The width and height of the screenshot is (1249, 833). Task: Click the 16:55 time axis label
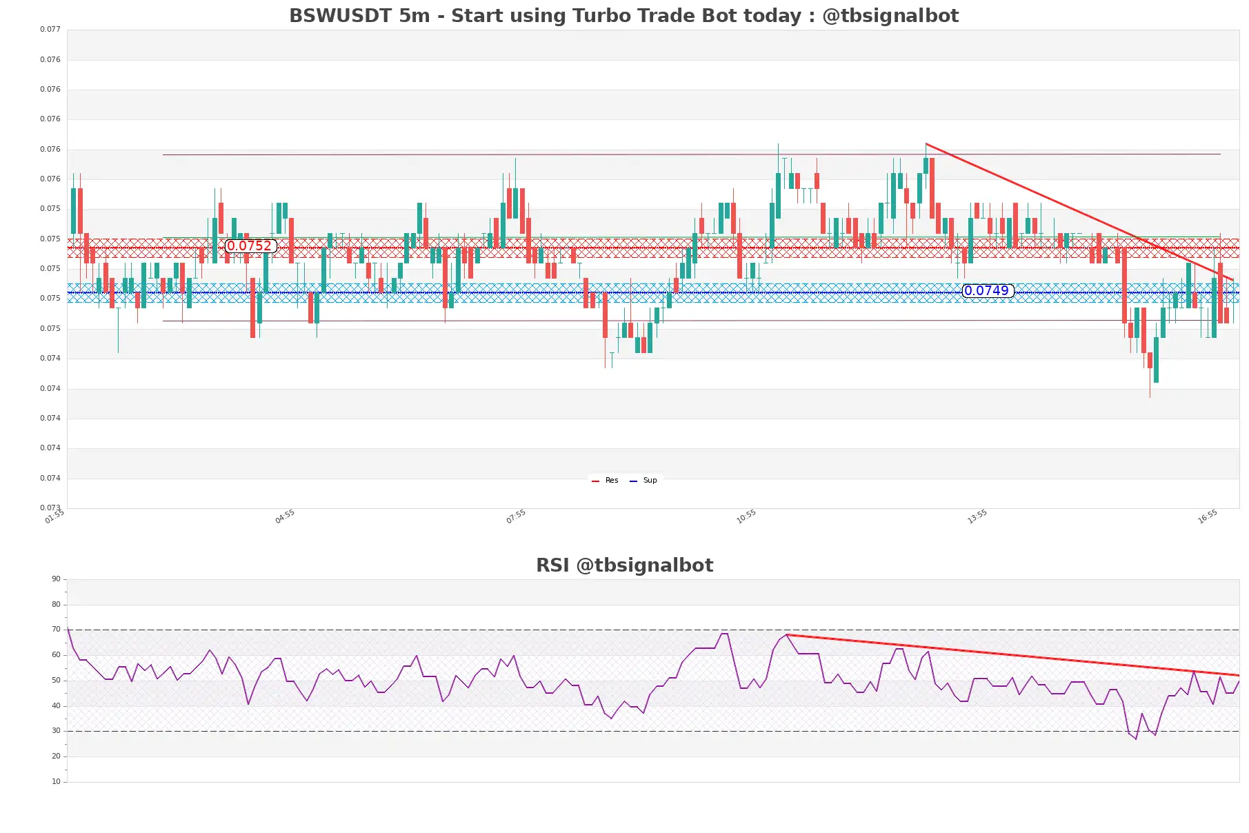pyautogui.click(x=1208, y=516)
